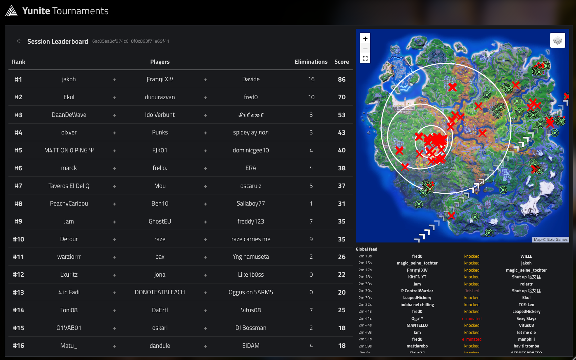This screenshot has width=576, height=360.
Task: Click the 2m 13s feed entry timestamp
Action: click(365, 256)
